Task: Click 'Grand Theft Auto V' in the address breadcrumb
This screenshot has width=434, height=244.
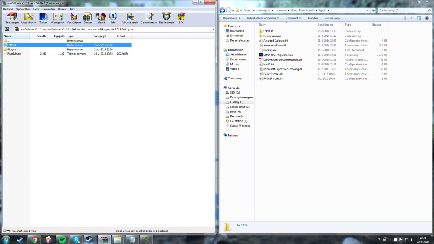Action: coord(302,10)
